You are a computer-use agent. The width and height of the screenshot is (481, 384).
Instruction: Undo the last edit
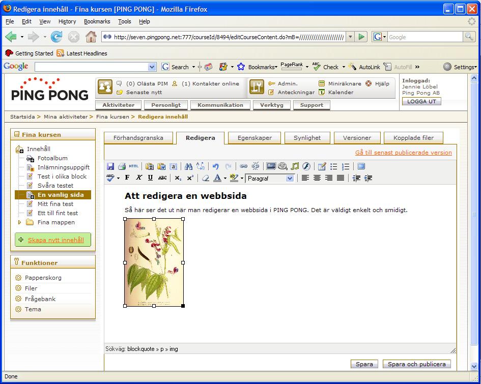point(216,166)
